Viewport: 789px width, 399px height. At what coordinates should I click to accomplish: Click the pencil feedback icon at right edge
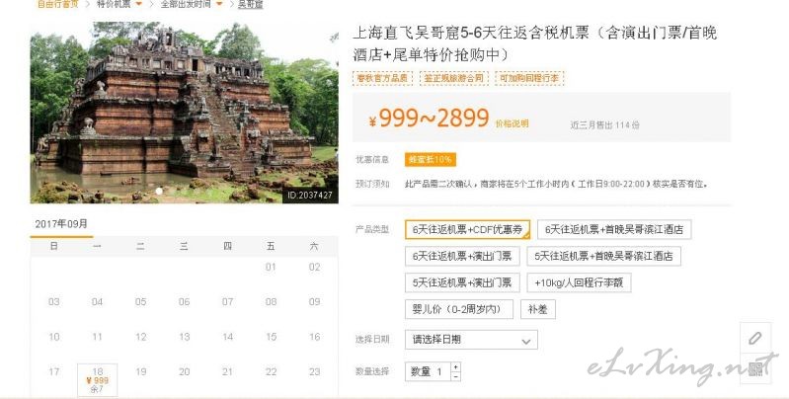click(754, 338)
